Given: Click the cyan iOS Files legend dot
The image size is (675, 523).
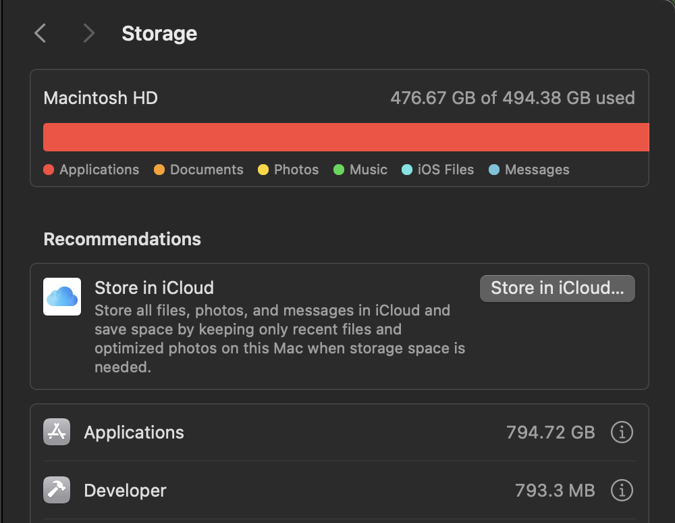Looking at the screenshot, I should [x=407, y=170].
